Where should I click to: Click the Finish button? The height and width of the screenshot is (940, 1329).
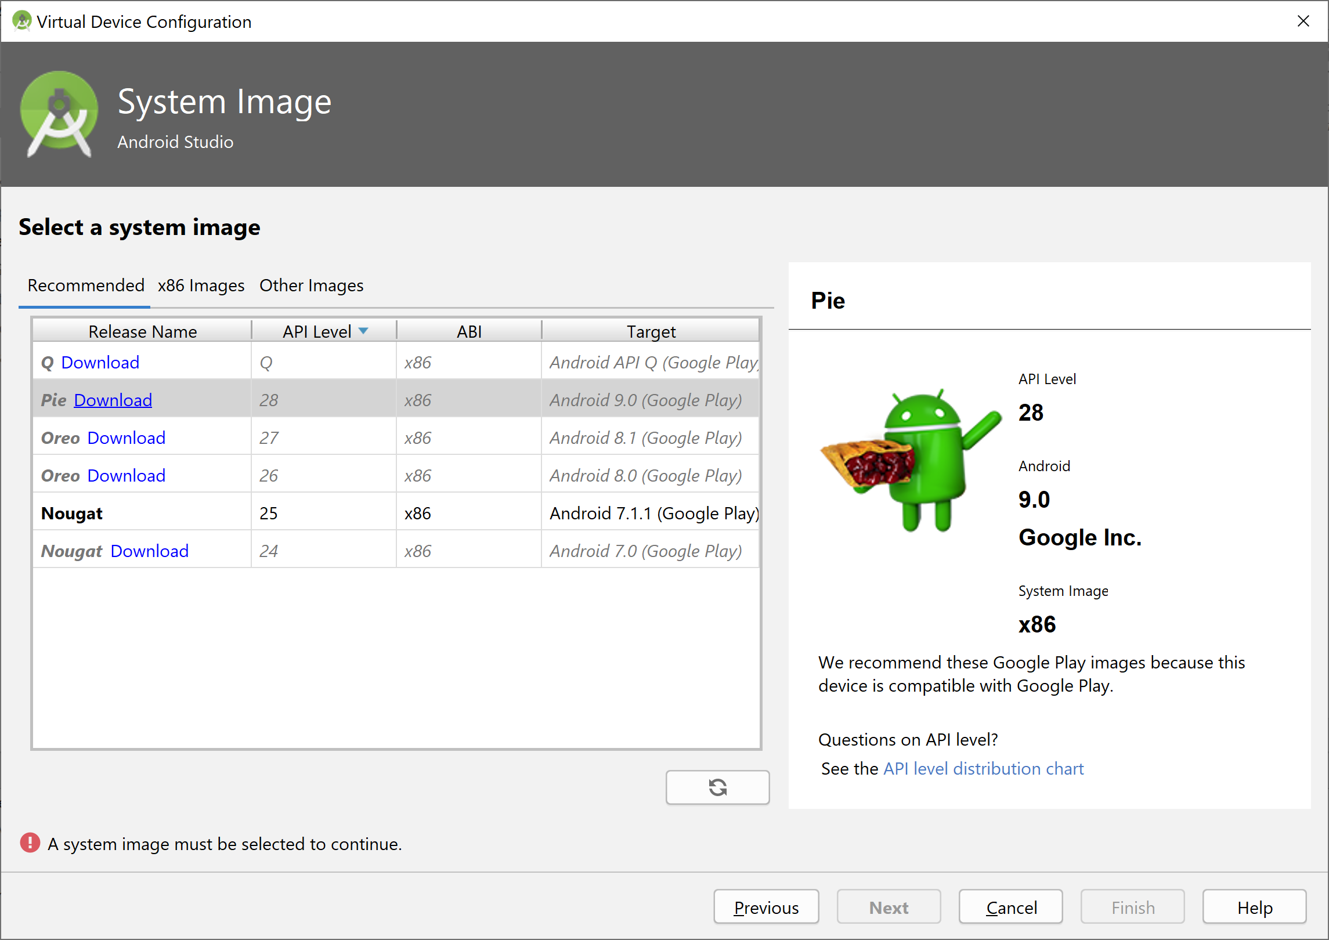coord(1133,908)
